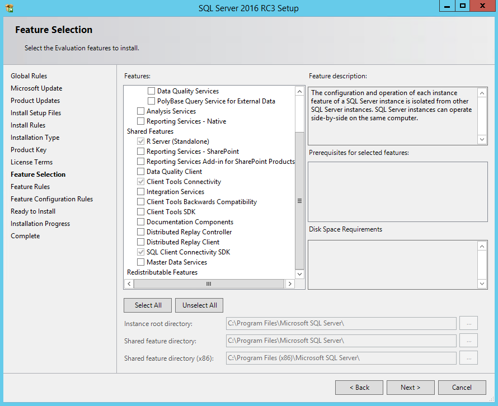Screen dimensions: 498x406
Task: Go to the previous page with Back
Action: (x=359, y=388)
